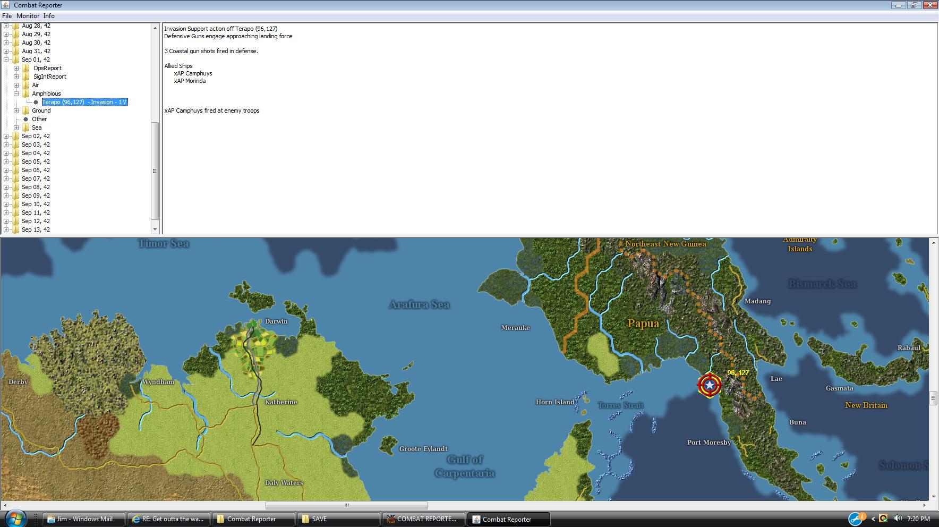Image resolution: width=939 pixels, height=527 pixels.
Task: Click xAP Camphuys in the Allied Ships list
Action: (193, 73)
